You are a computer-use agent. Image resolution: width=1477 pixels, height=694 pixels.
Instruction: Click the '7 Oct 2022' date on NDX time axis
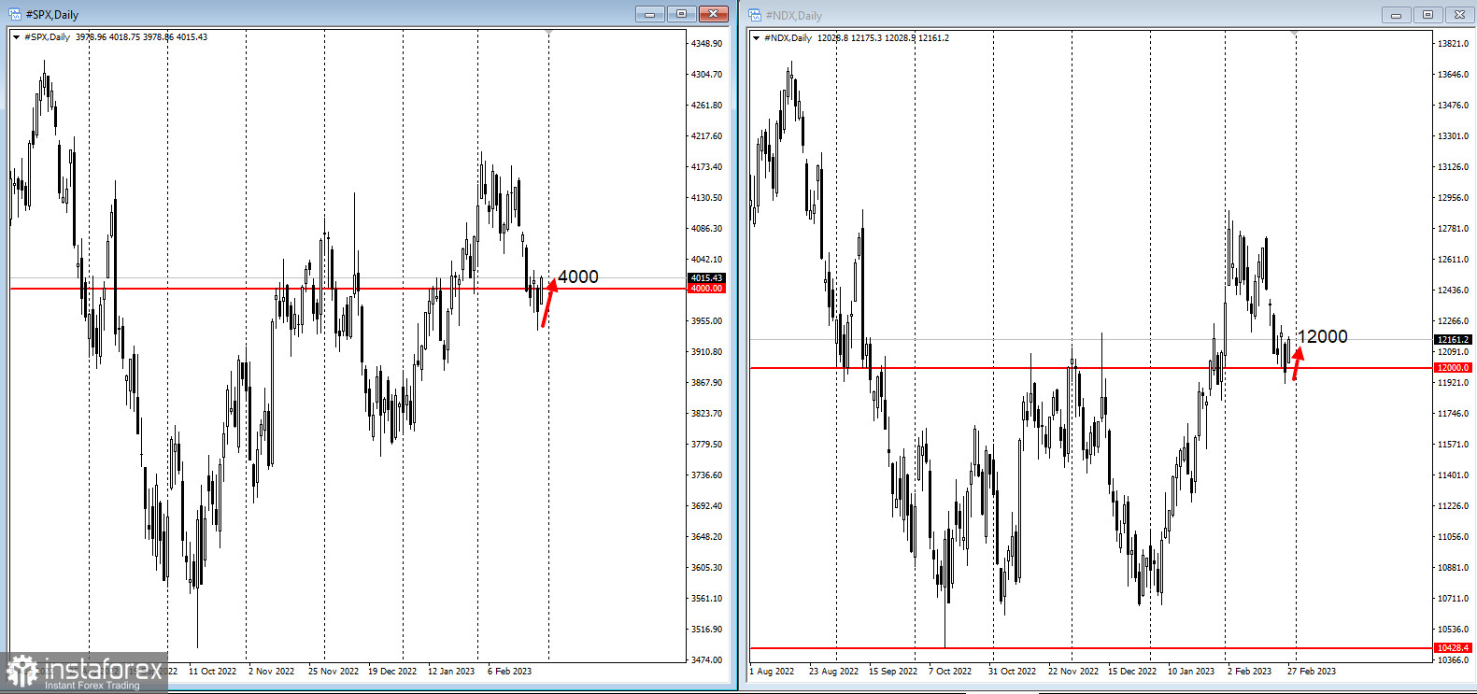click(950, 672)
